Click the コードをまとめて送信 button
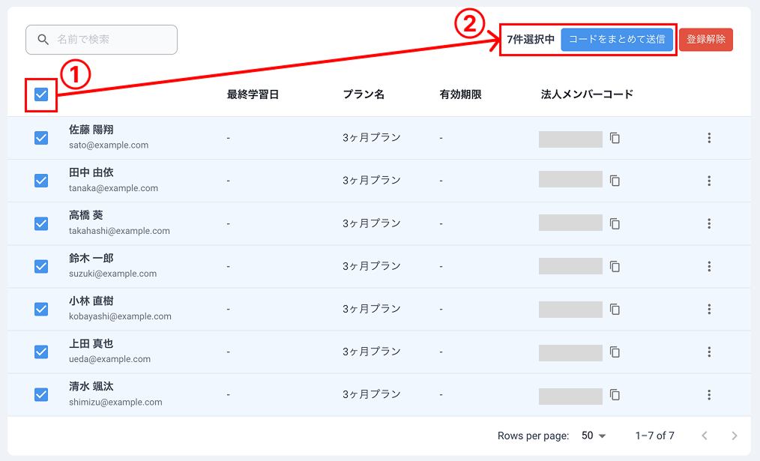Viewport: 760px width, 461px height. point(616,40)
